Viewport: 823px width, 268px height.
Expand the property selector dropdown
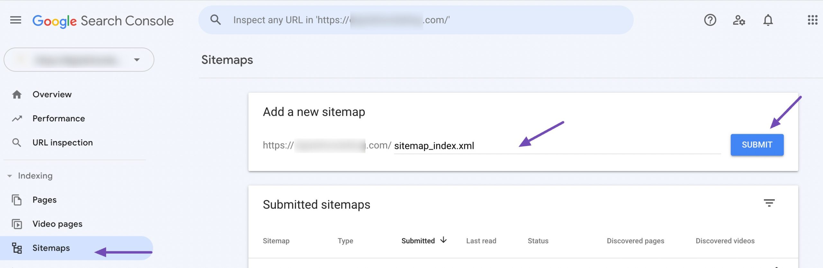point(137,59)
